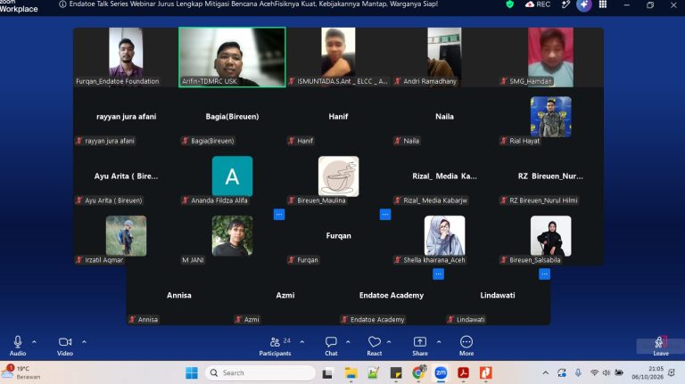Screen dimensions: 685x384
Task: Expand video options arrow next to Video
Action: tap(85, 341)
